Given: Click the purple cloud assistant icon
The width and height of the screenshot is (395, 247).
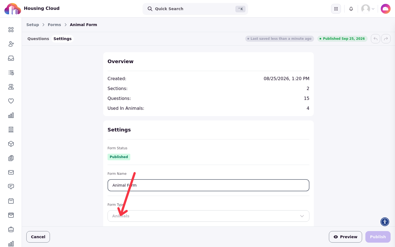Looking at the screenshot, I should pyautogui.click(x=386, y=9).
